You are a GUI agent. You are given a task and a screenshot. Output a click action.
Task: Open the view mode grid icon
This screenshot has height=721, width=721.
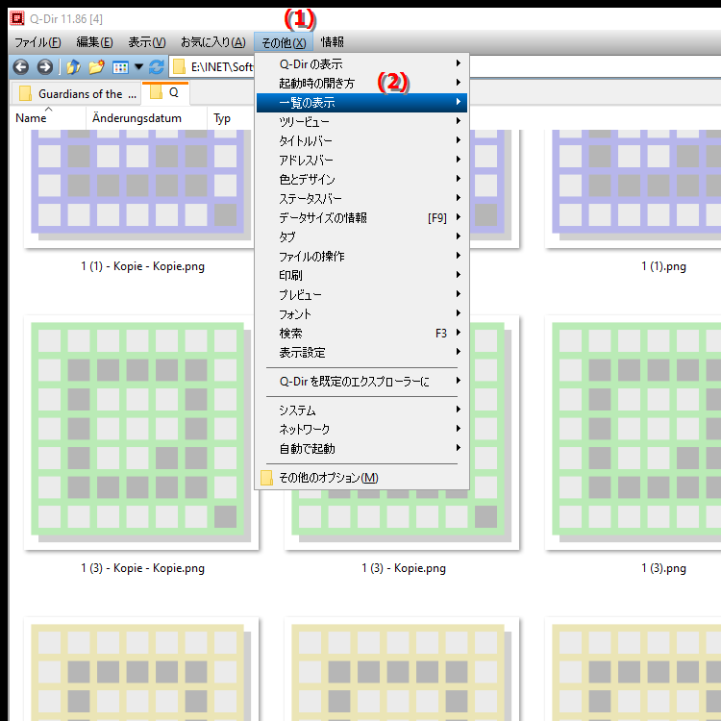coord(120,67)
